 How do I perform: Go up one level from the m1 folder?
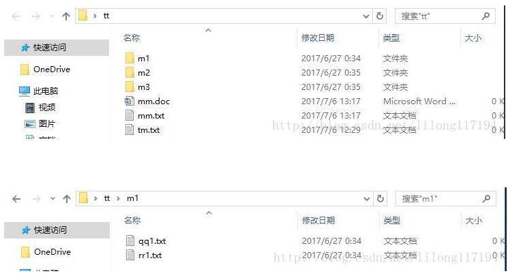click(67, 198)
